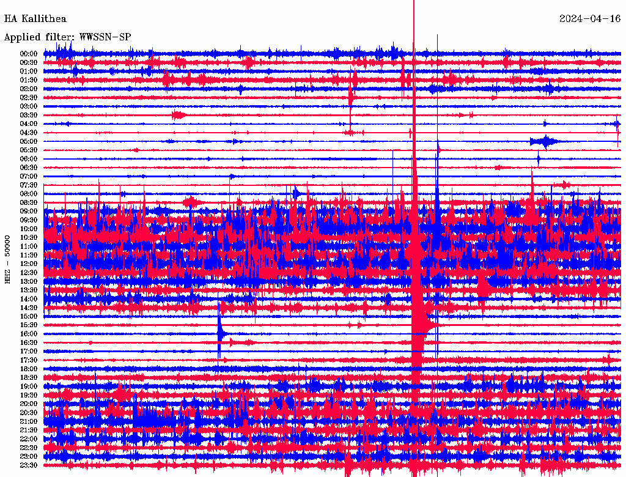Select the 01:00 time label

pos(29,72)
